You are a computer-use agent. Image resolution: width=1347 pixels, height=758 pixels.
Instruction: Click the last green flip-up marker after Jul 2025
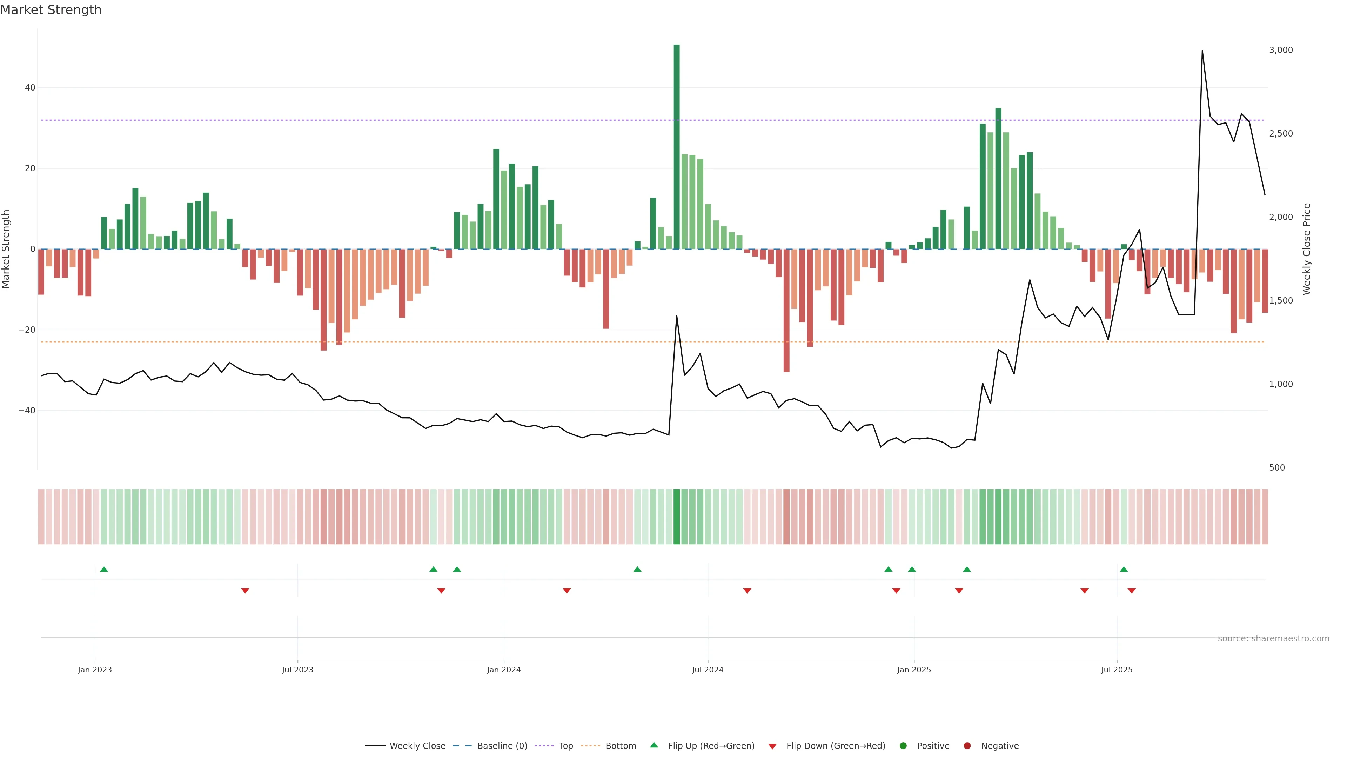pyautogui.click(x=1124, y=569)
